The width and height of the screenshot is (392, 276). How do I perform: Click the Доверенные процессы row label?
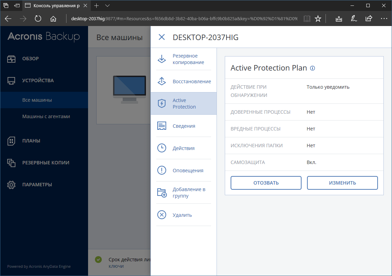260,112
